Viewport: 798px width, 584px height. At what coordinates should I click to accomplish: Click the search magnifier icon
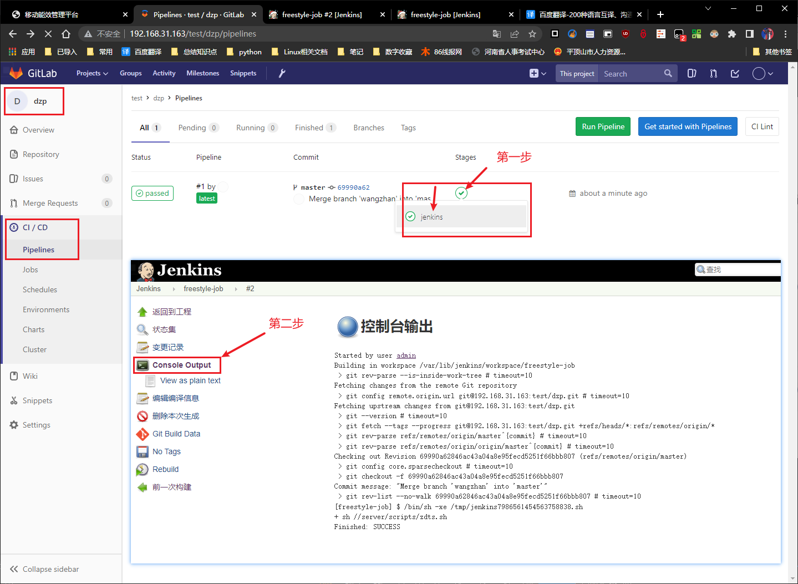pyautogui.click(x=668, y=73)
